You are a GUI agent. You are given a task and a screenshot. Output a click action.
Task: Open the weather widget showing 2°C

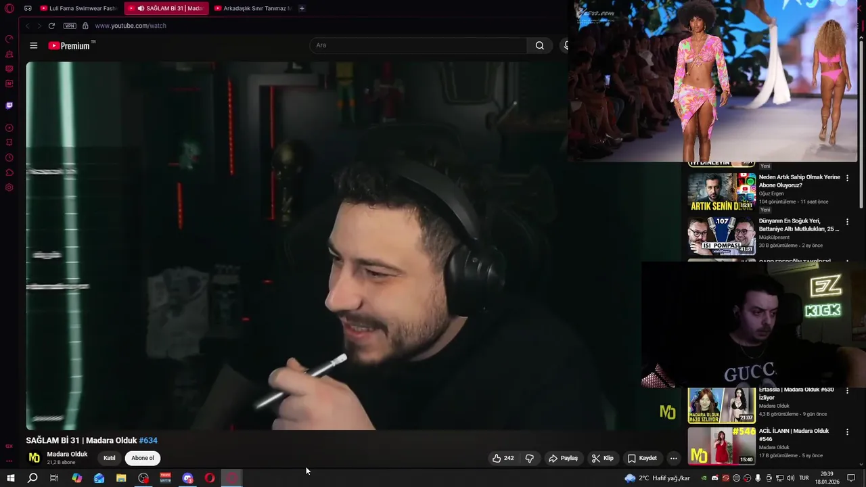(x=658, y=478)
